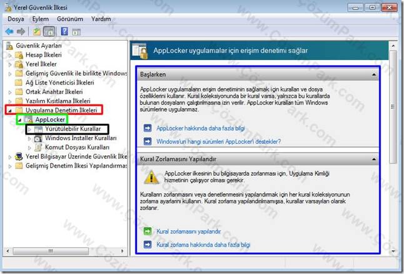
Task: Click the tree pane scroll right arrow
Action: [122, 251]
